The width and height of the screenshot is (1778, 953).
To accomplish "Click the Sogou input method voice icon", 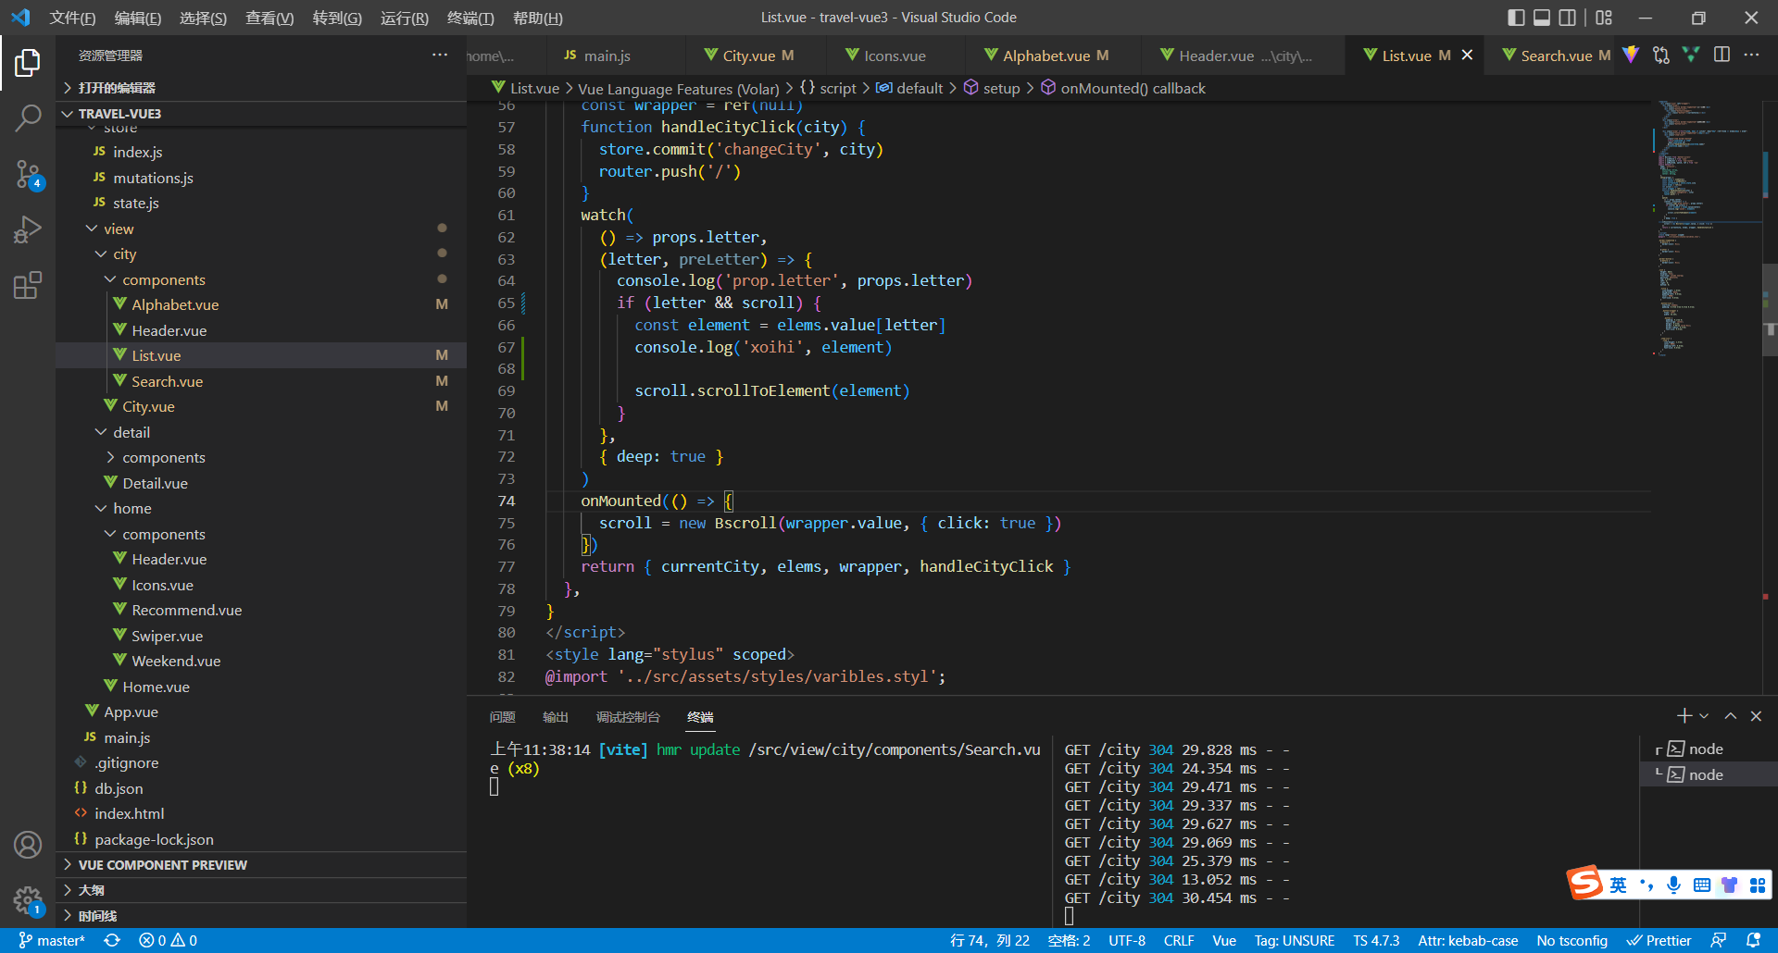I will [1673, 885].
